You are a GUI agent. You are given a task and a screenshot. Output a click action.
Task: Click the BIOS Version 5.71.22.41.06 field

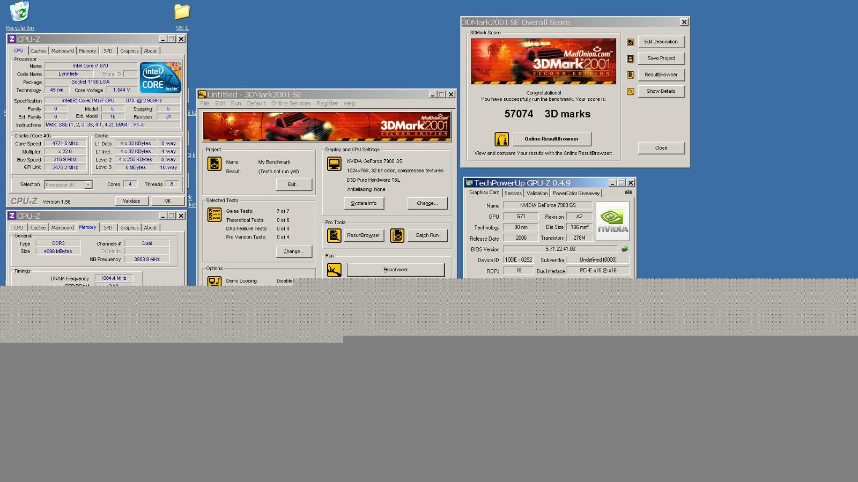tap(560, 249)
